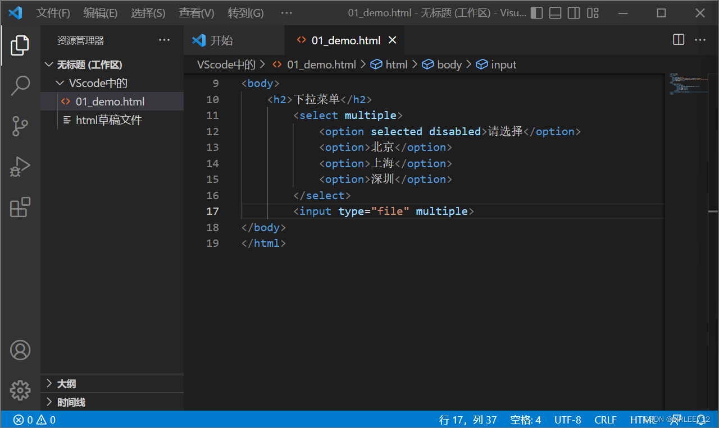Click the 上海 option code line
Screen dimensions: 719x428
pyautogui.click(x=385, y=163)
